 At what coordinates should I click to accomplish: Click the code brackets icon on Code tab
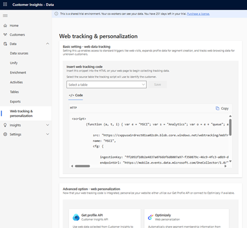pyautogui.click(x=71, y=95)
